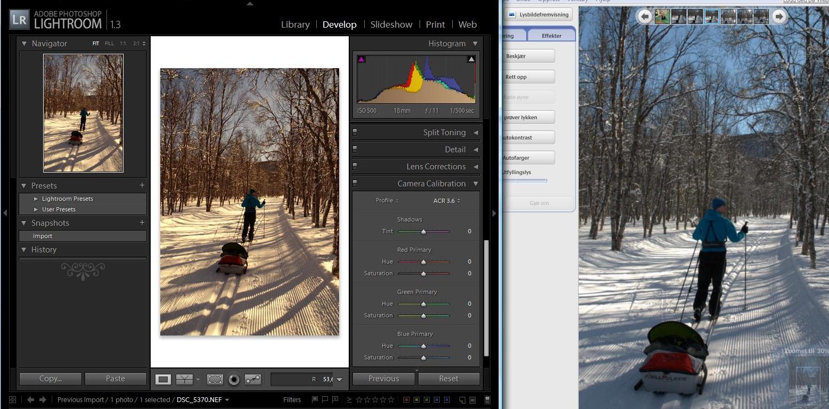Toggle highlight clipping indicator in histogram

pyautogui.click(x=471, y=59)
